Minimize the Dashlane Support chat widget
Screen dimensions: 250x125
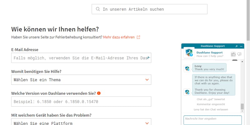point(241,46)
